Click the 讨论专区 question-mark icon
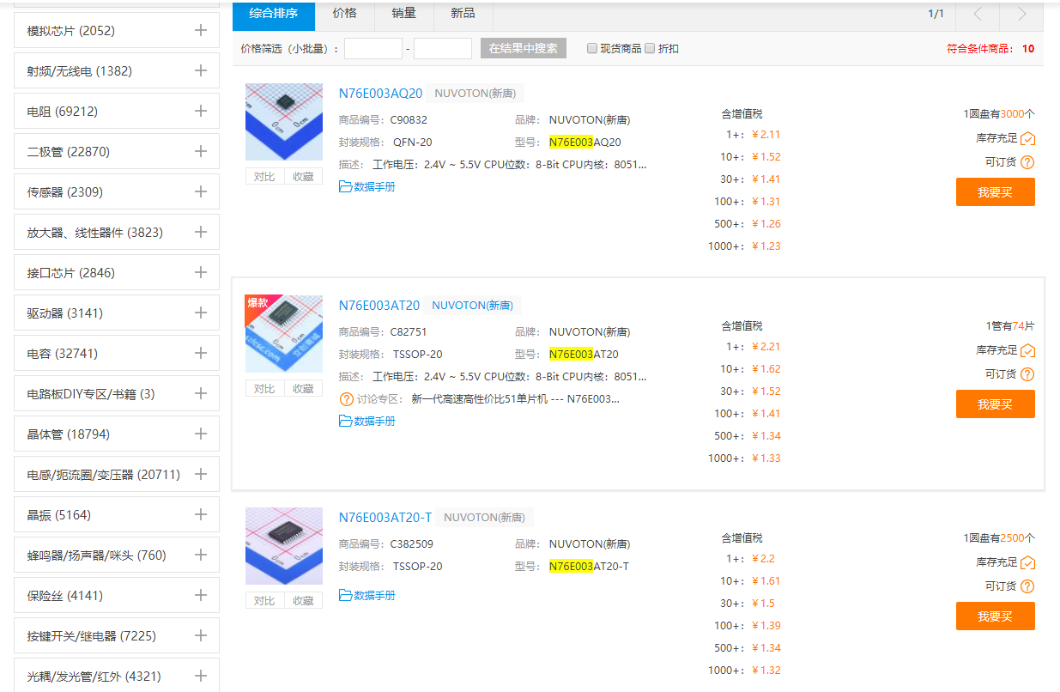1060x692 pixels. (346, 398)
